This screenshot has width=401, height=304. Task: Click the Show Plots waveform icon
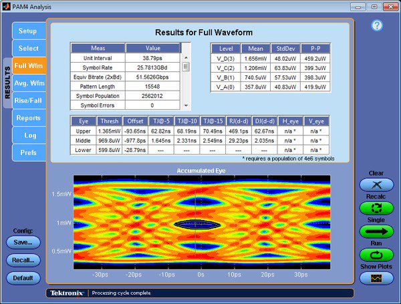click(376, 278)
